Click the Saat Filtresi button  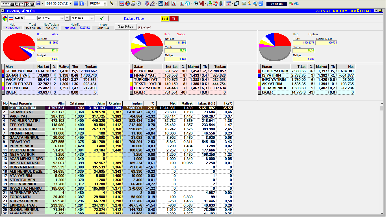point(125,27)
